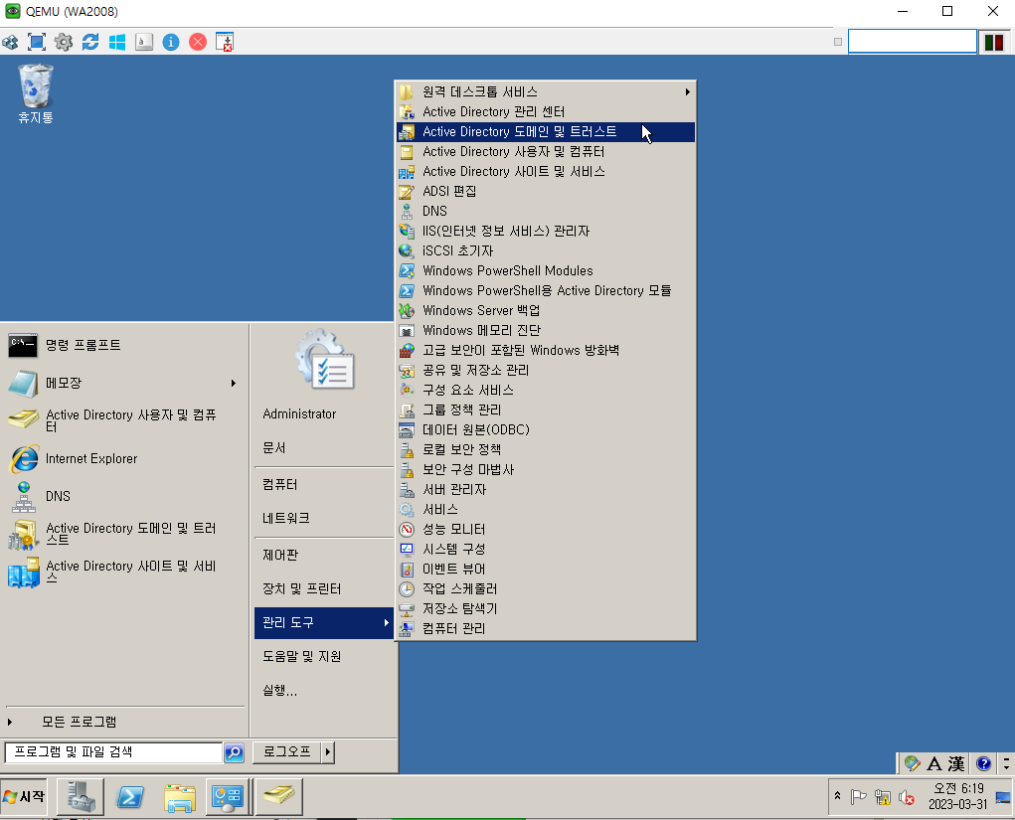Screen dimensions: 1015x820
Task: Expand 모든 프로그램 list
Action: (x=124, y=722)
